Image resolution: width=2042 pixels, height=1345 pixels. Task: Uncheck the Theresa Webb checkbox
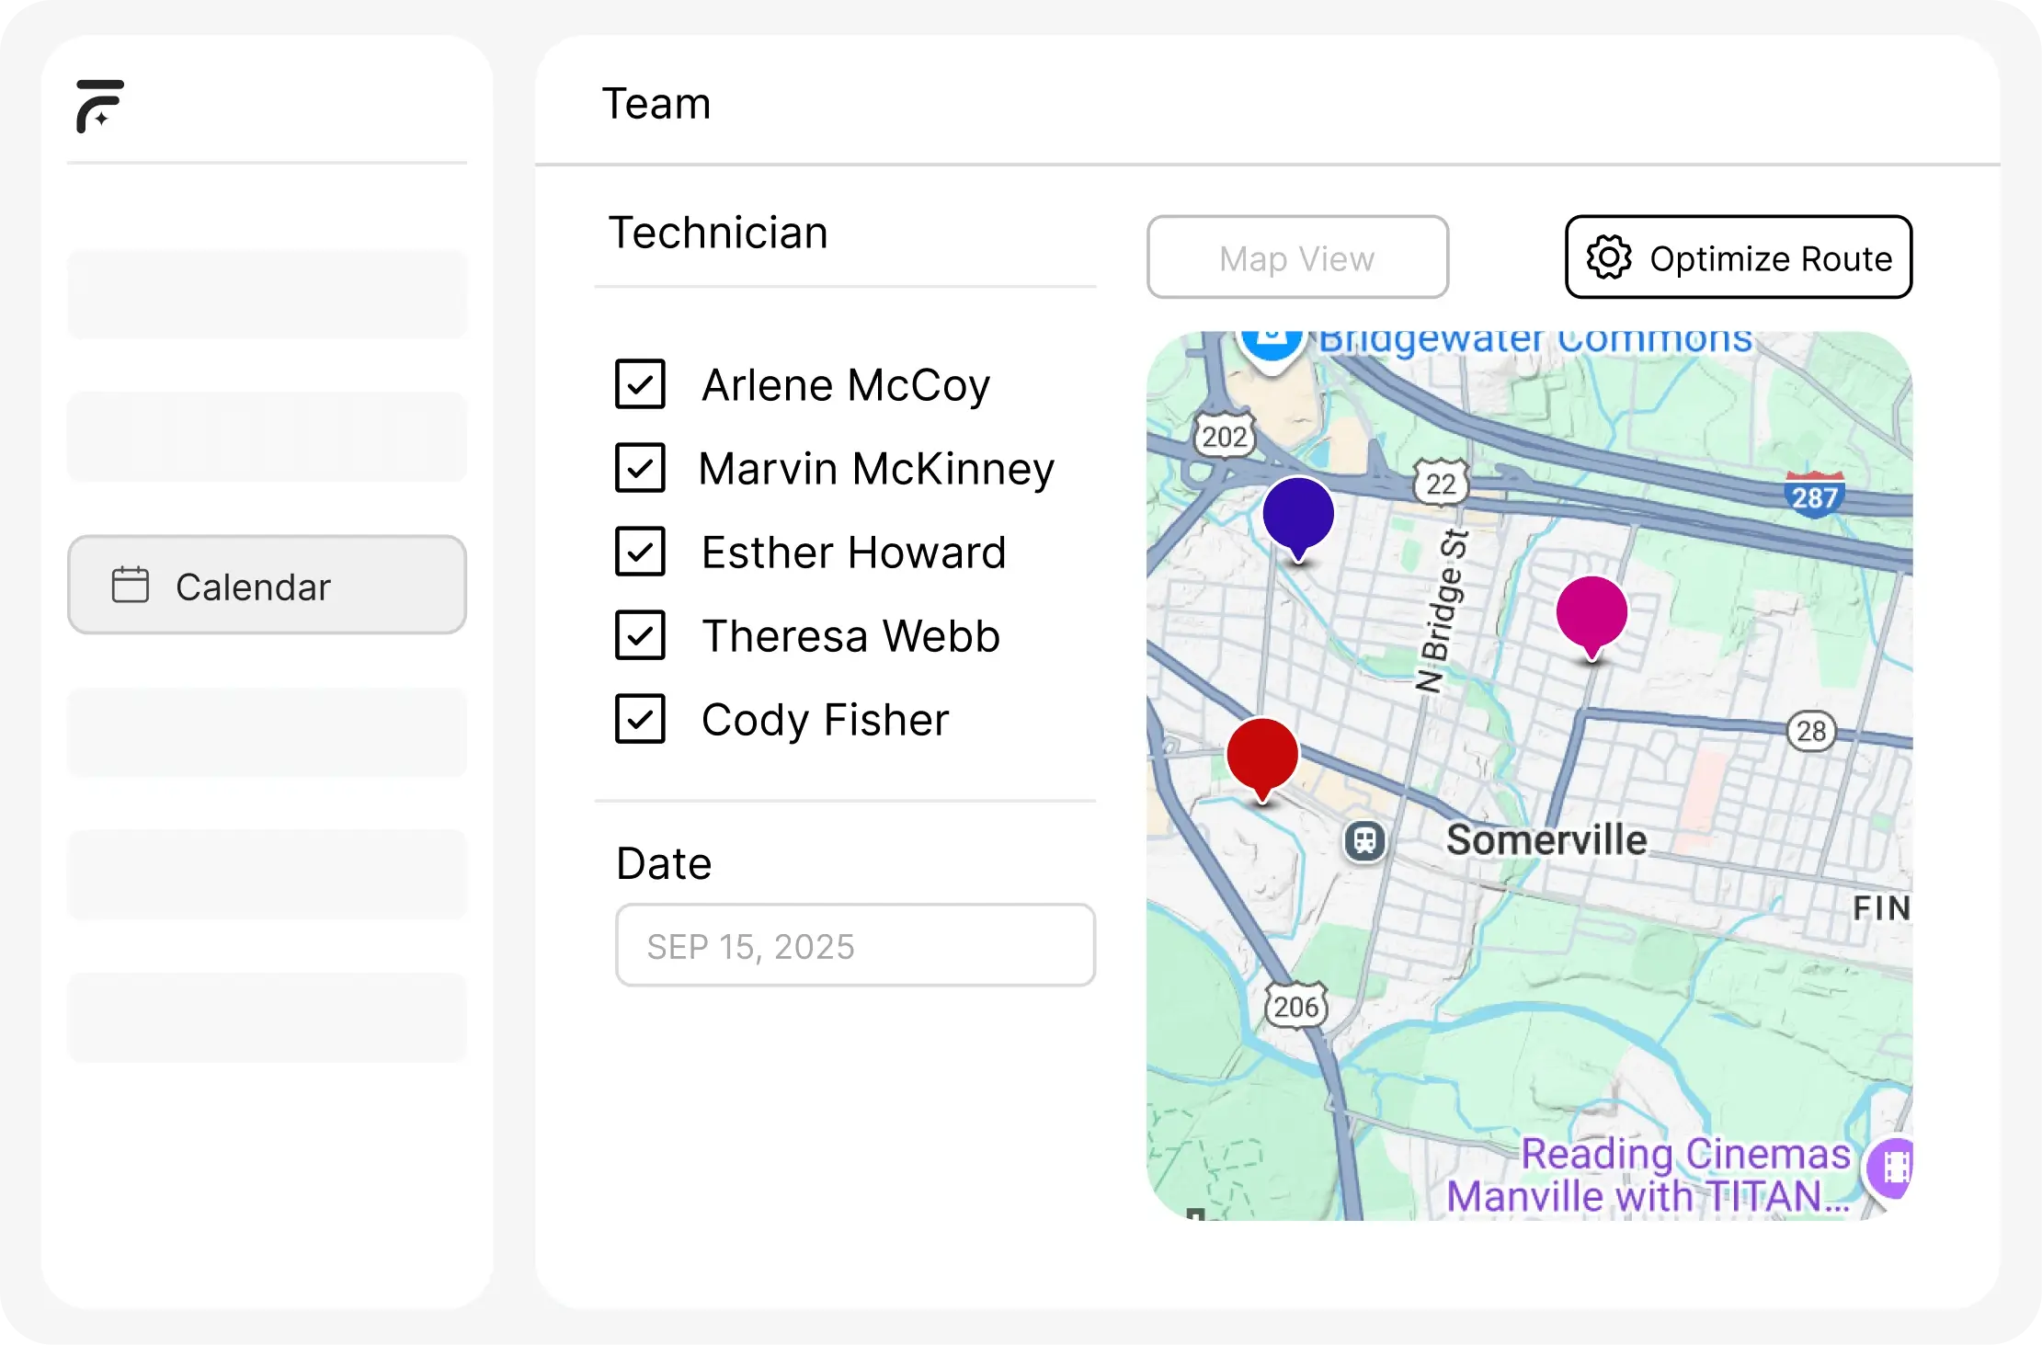640,635
